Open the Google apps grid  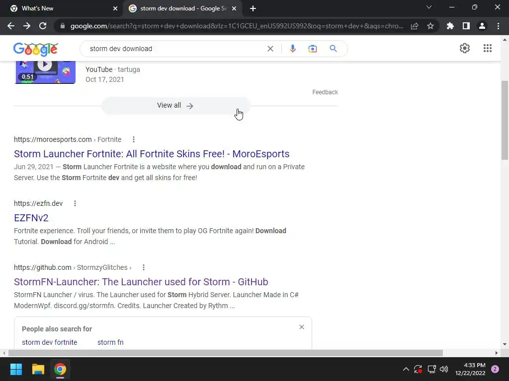[487, 48]
